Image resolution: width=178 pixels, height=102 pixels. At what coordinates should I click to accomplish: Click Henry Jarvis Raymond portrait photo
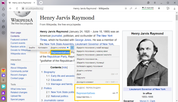pos(147,61)
